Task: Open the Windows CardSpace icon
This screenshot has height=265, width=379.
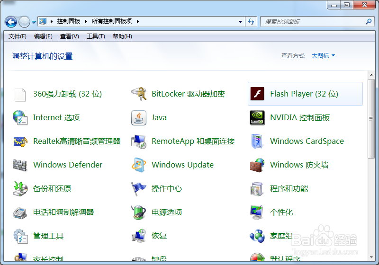Action: point(257,141)
